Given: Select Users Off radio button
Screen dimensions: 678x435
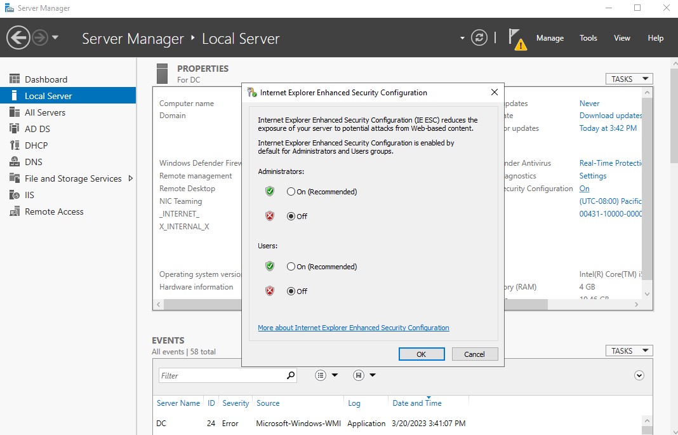Looking at the screenshot, I should 291,291.
